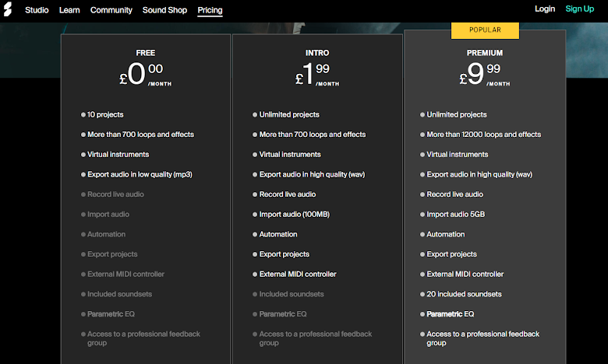Select the PREMIUM plan heading
The width and height of the screenshot is (608, 364).
pyautogui.click(x=485, y=53)
